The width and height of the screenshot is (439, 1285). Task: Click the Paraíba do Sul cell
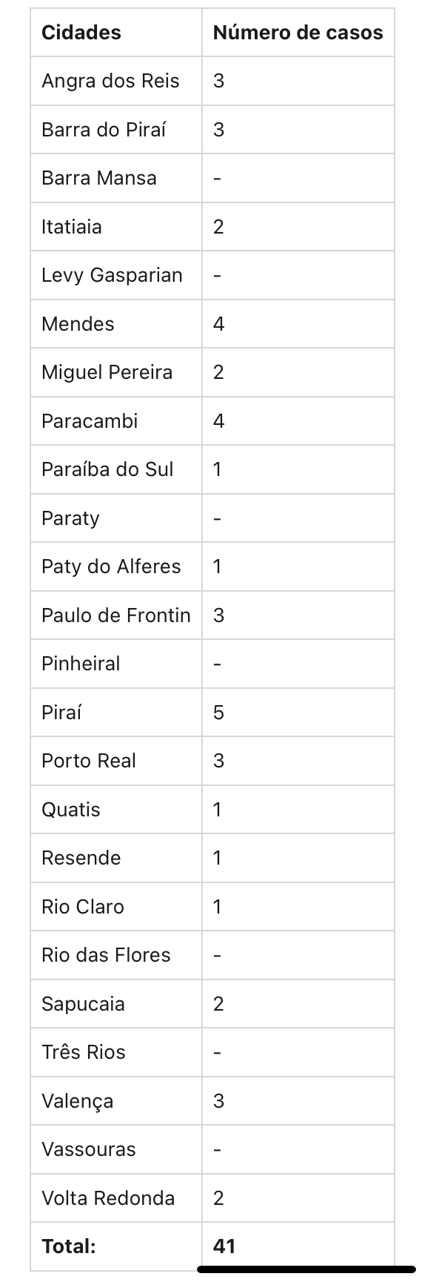tap(116, 469)
